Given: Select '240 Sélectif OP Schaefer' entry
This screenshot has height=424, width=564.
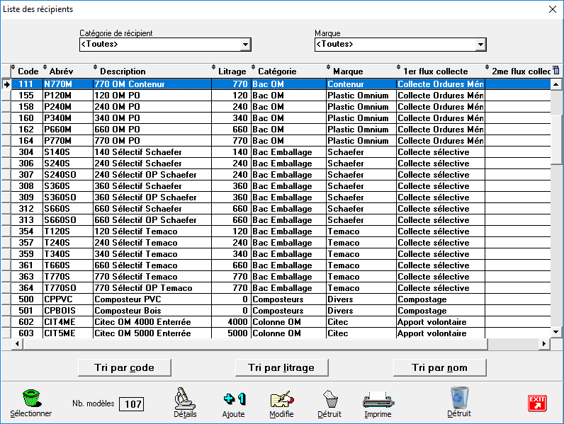Looking at the screenshot, I should pos(152,175).
